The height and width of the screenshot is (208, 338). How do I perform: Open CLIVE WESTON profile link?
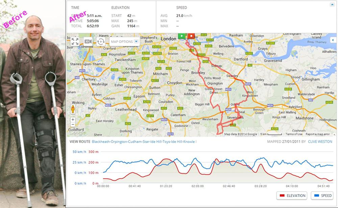click(x=320, y=142)
